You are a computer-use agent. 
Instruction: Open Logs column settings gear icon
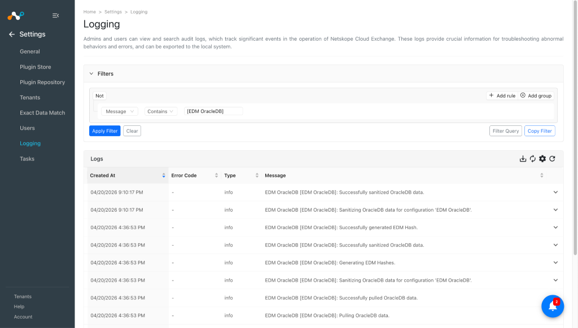tap(542, 159)
